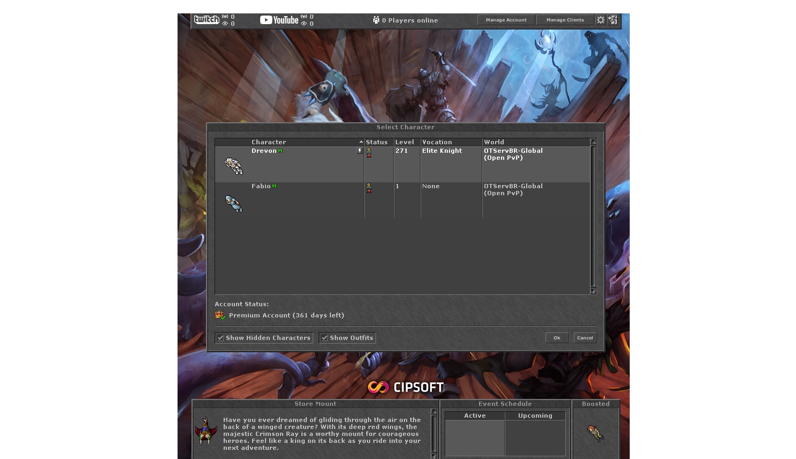
Task: Open Manage Clients
Action: tap(565, 20)
